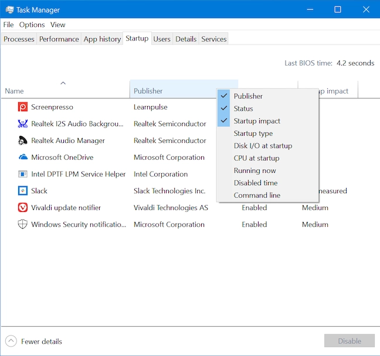This screenshot has width=380, height=356.
Task: Click the Task Manager title bar icon
Action: pyautogui.click(x=10, y=10)
